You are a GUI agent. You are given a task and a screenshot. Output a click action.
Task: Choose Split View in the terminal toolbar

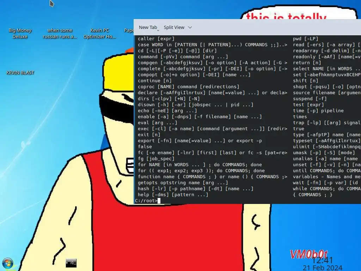(174, 27)
